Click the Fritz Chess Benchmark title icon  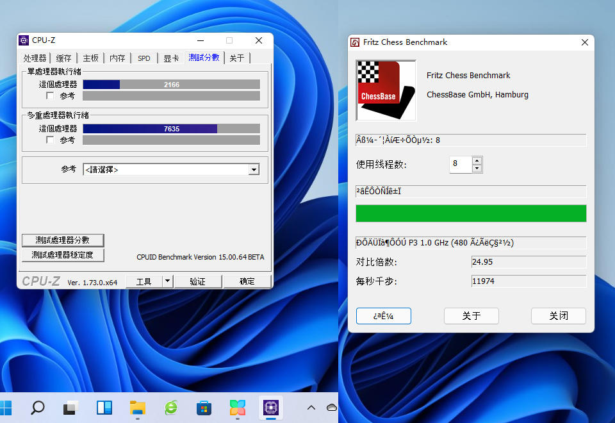pos(355,42)
